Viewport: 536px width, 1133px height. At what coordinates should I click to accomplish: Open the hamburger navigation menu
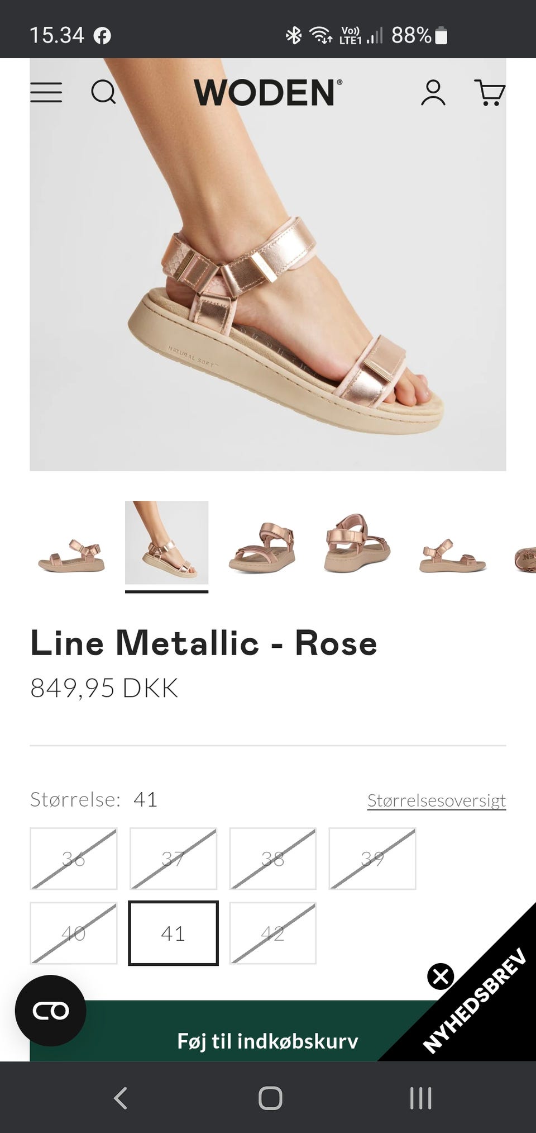46,92
